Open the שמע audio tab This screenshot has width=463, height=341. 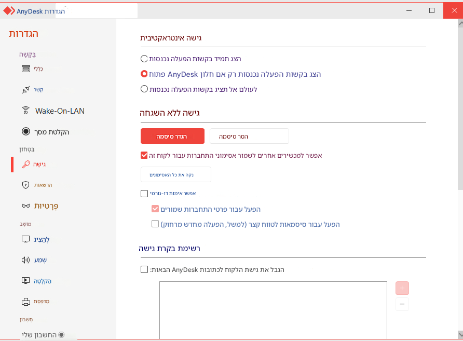[40, 260]
